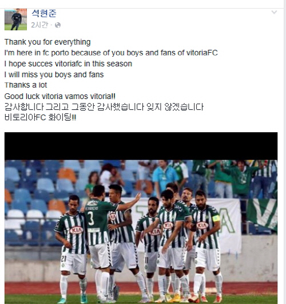
Task: Open the 석현준 profile name link
Action: pyautogui.click(x=44, y=13)
